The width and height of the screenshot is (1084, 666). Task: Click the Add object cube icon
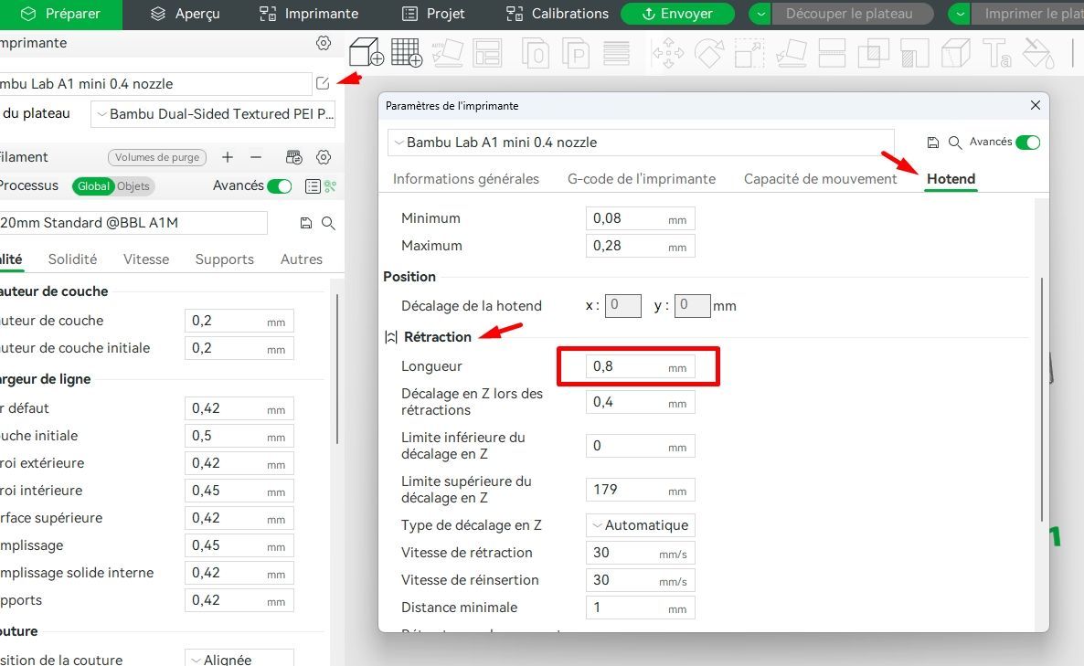[x=367, y=52]
